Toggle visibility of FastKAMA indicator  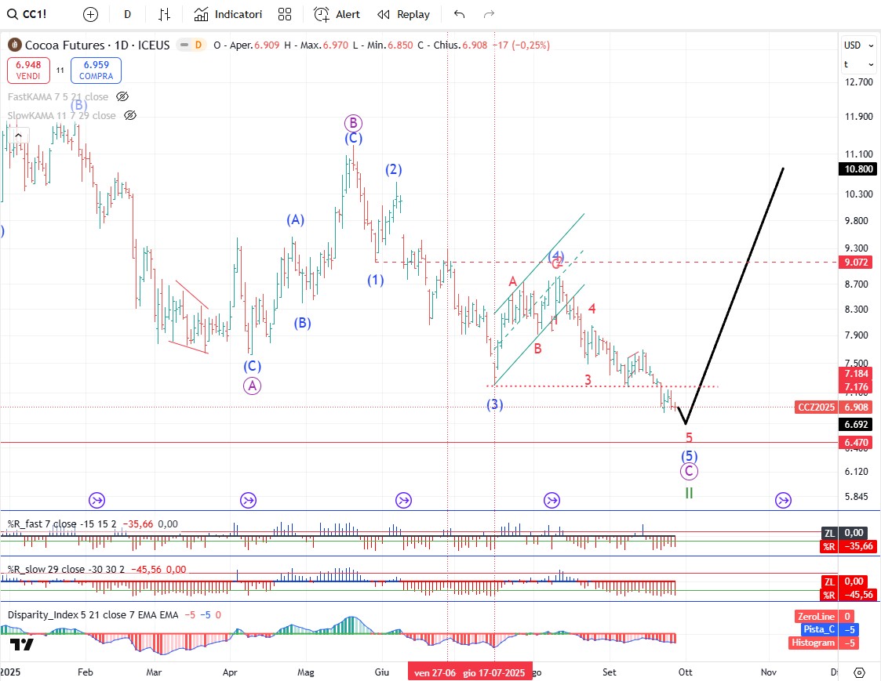click(x=122, y=96)
